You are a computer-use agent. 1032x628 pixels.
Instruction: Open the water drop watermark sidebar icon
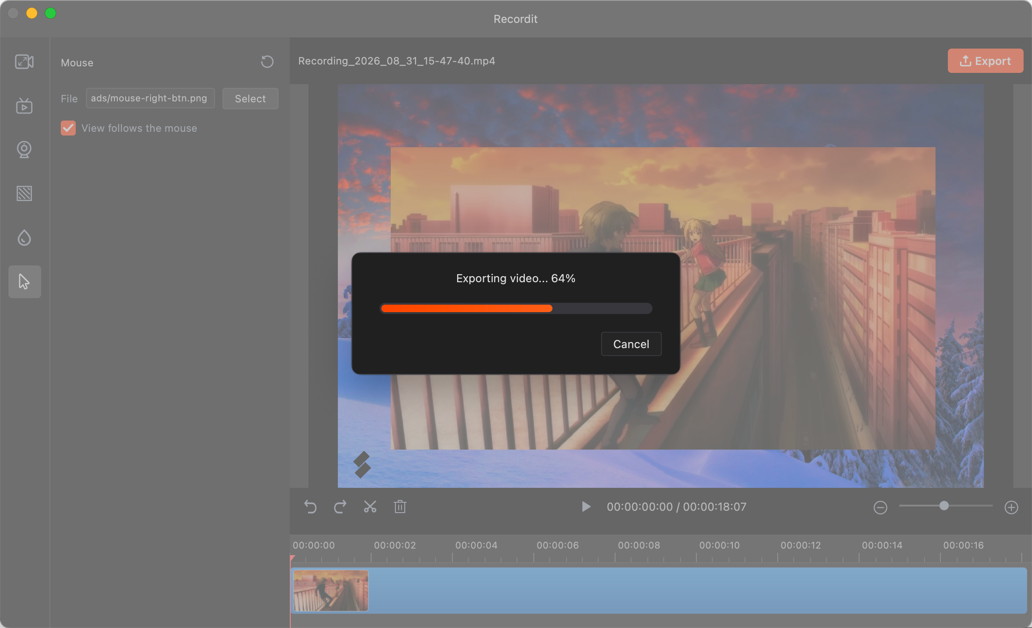(x=24, y=237)
